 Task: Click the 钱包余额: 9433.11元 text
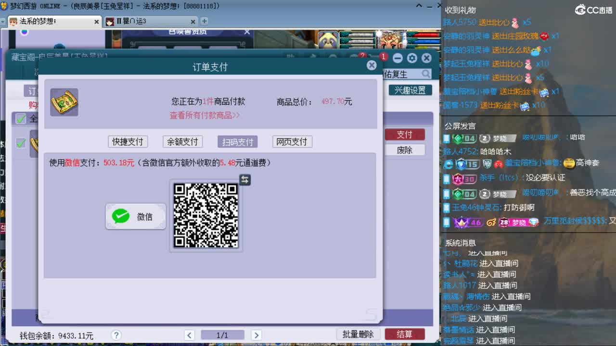point(57,335)
